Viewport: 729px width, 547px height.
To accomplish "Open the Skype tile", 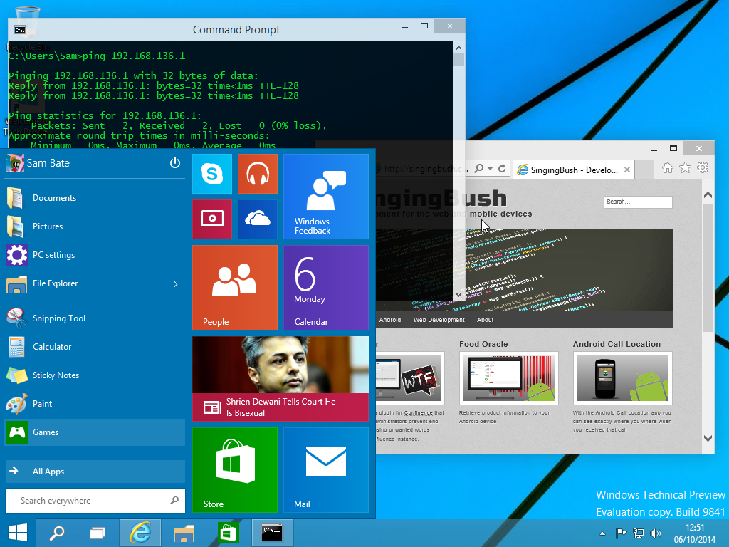I will [x=212, y=174].
